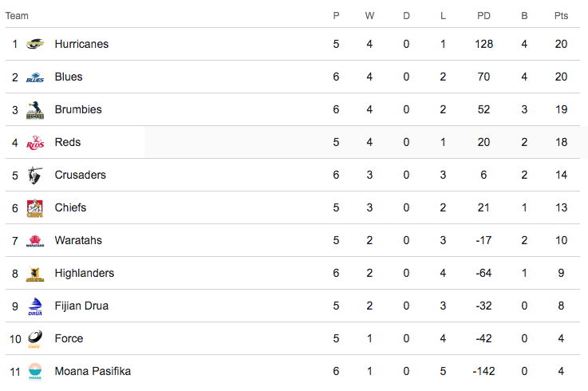Select the Moana Pasifika team name
Image resolution: width=588 pixels, height=391 pixels.
pyautogui.click(x=93, y=371)
